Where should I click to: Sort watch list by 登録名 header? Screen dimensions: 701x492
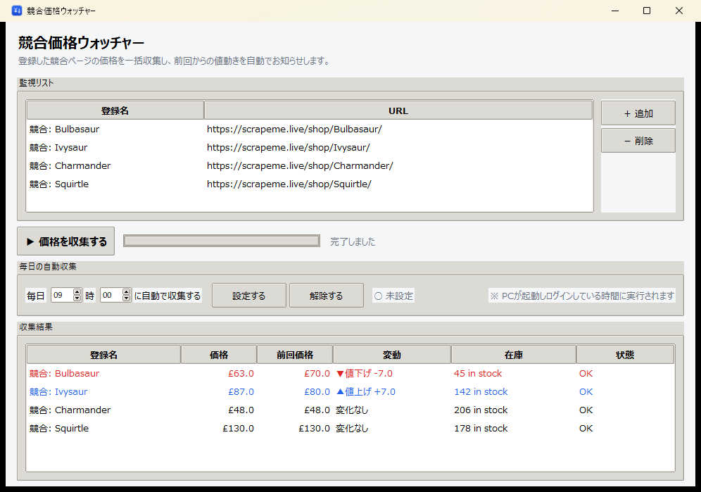click(115, 111)
